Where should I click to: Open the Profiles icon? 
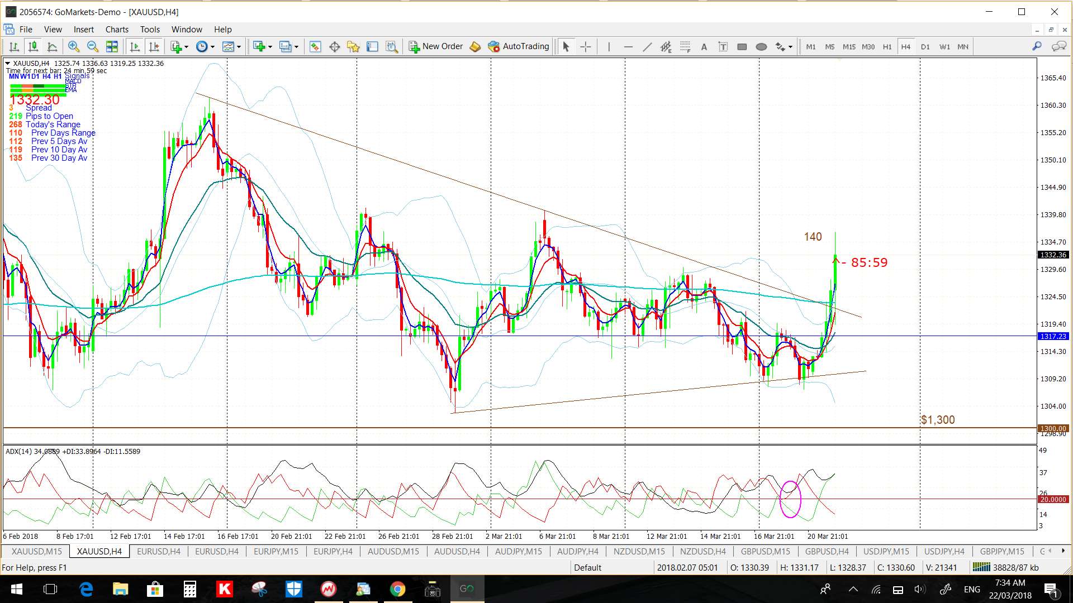tap(286, 47)
